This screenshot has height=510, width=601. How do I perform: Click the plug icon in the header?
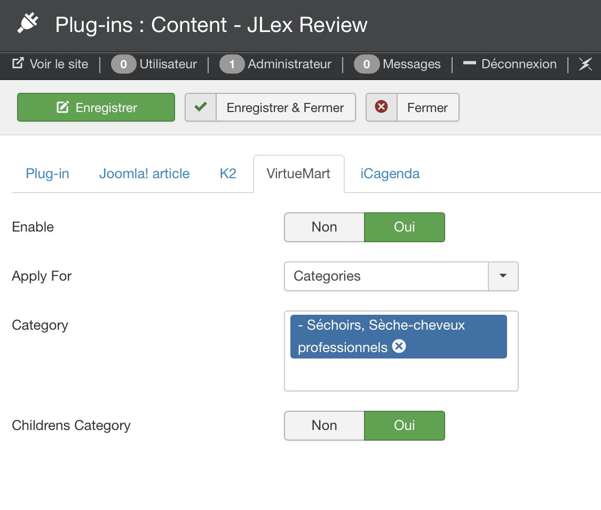28,23
